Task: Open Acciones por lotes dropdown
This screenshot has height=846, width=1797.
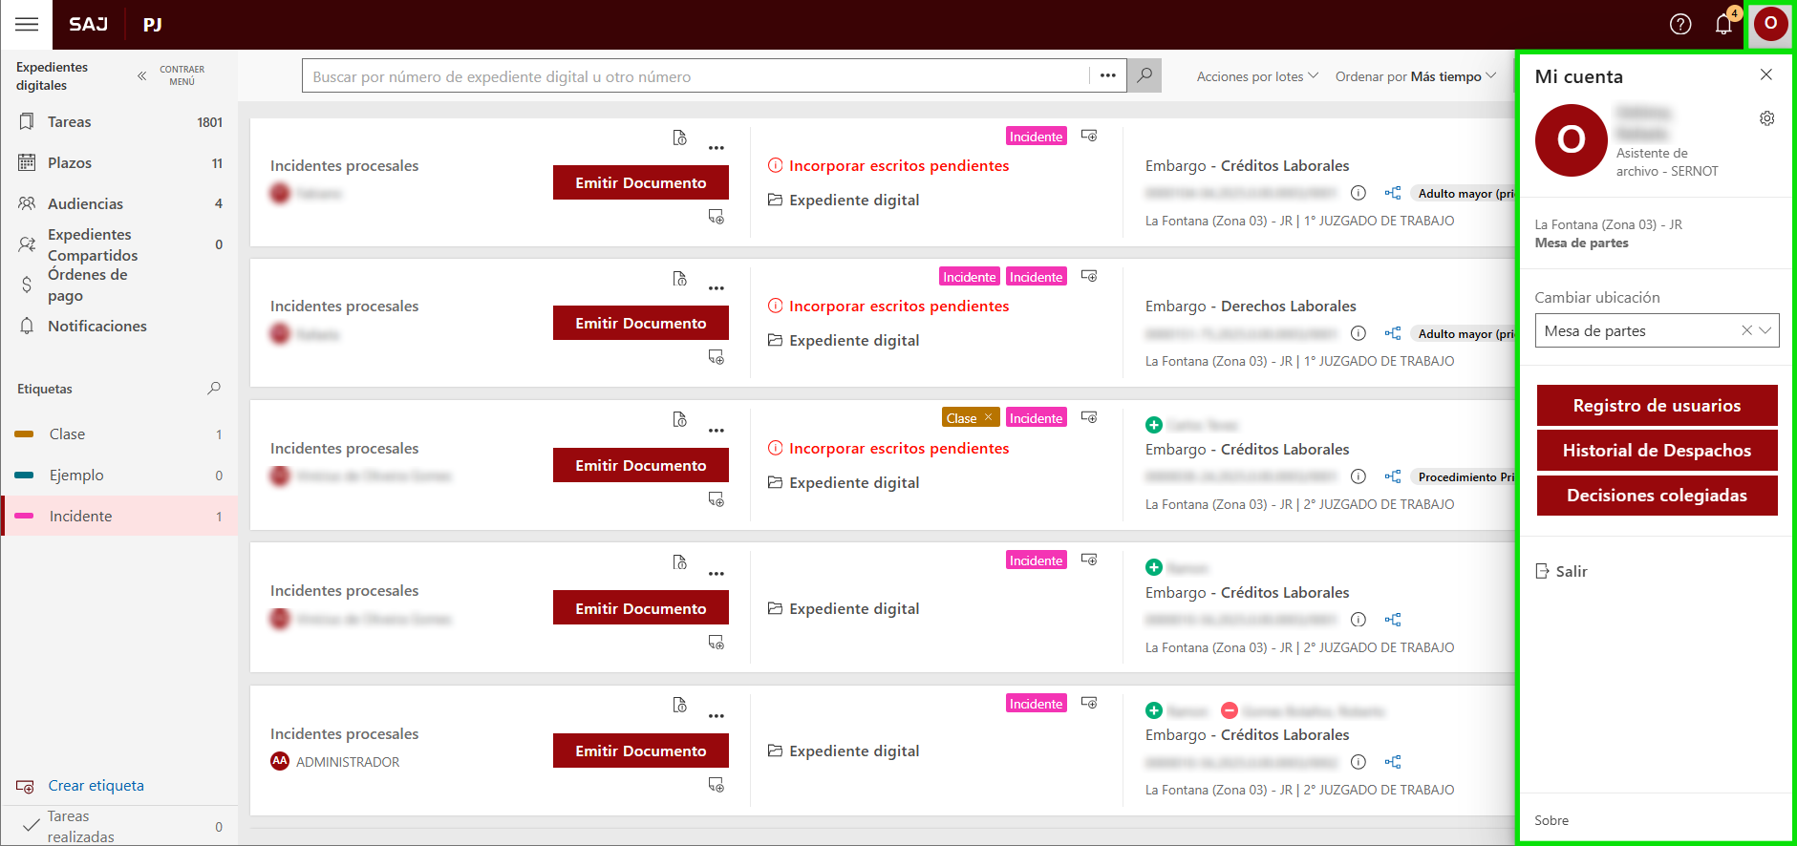Action: click(x=1256, y=76)
